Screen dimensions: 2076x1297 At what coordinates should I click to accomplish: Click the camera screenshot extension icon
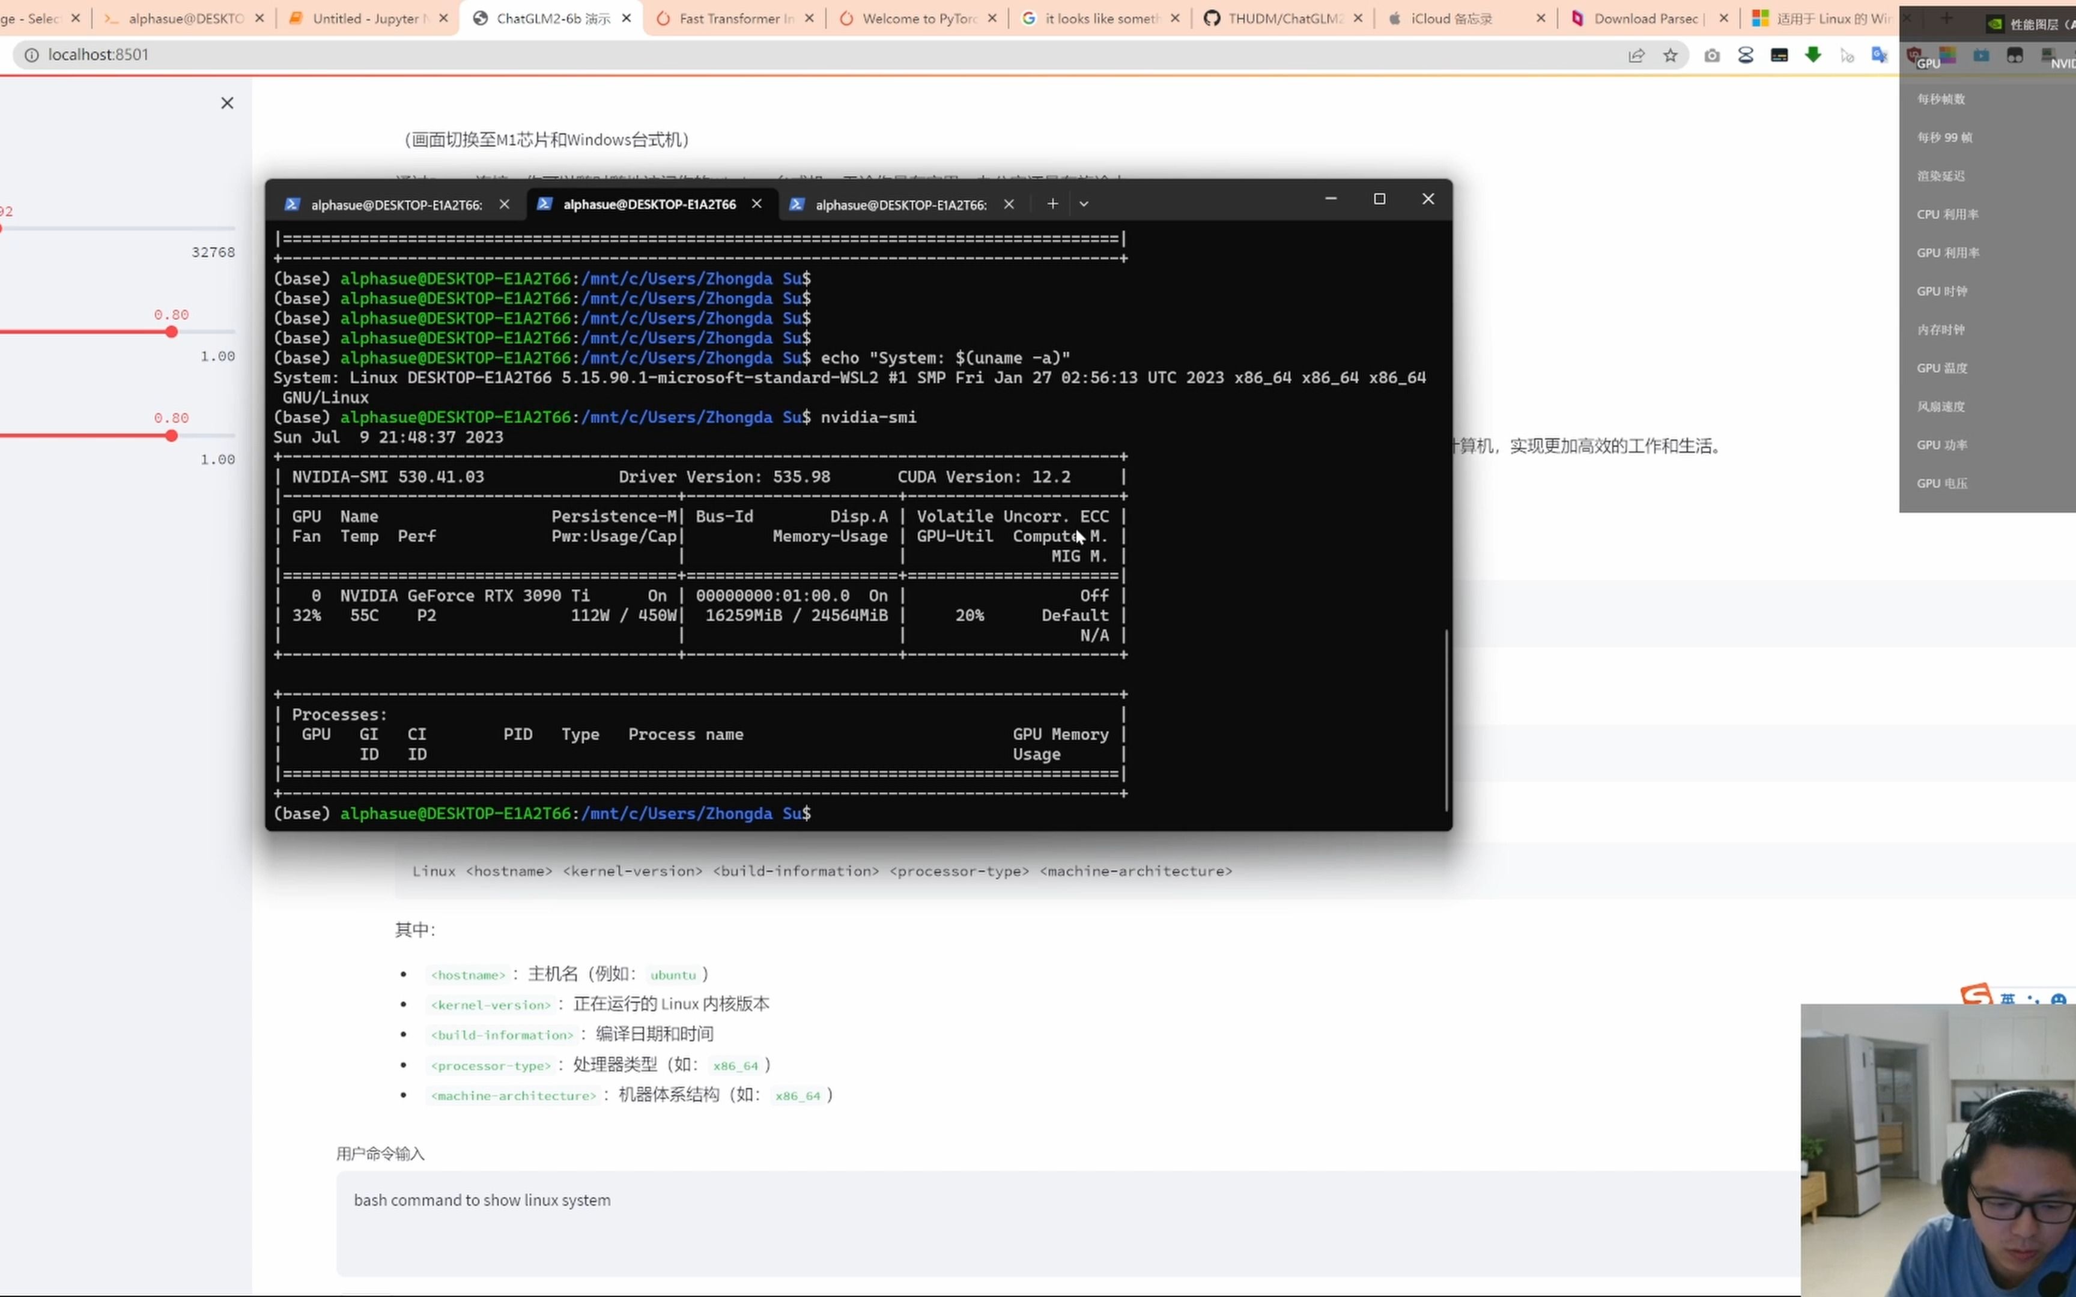(x=1712, y=55)
